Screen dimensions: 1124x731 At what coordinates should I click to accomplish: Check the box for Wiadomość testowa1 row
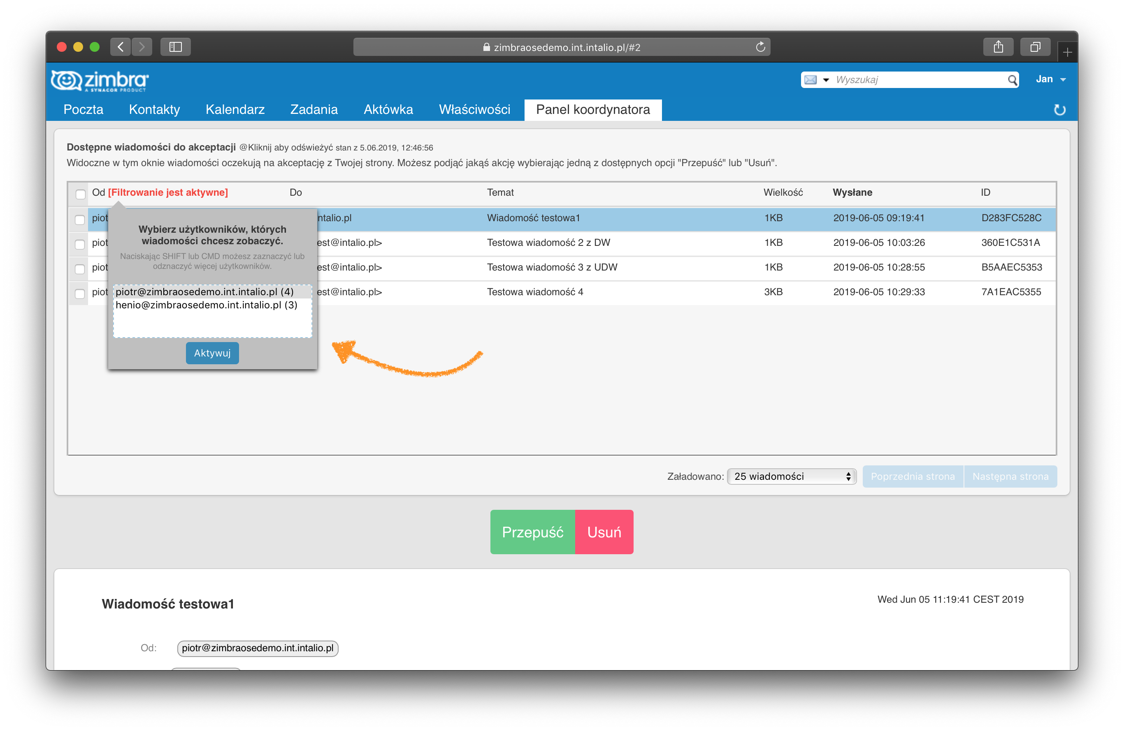[x=80, y=220]
